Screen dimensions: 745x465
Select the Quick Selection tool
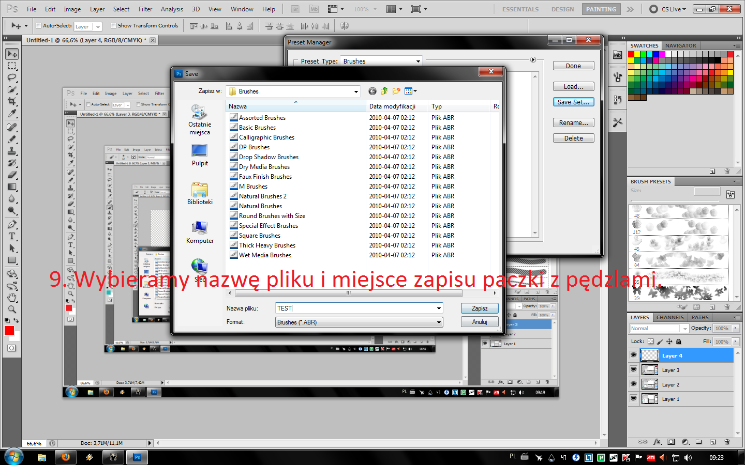[x=12, y=89]
